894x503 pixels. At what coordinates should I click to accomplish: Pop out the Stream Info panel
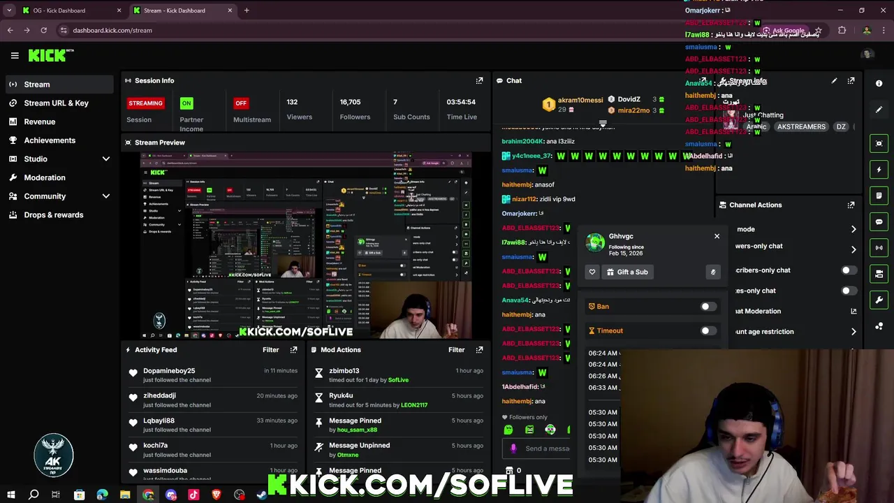click(851, 80)
